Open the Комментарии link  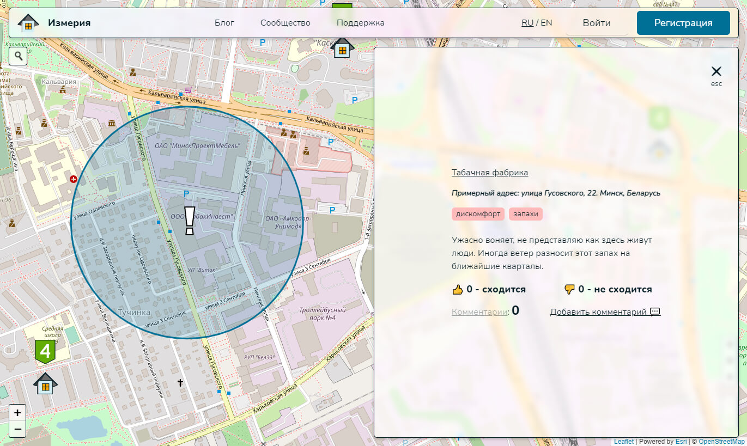click(x=479, y=312)
